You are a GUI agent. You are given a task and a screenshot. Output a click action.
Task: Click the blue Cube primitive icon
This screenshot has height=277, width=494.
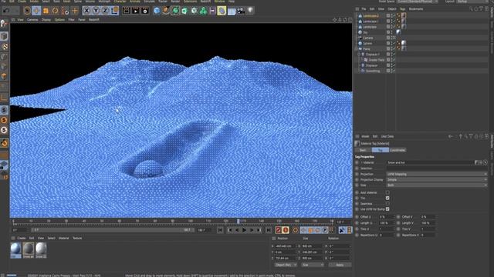[x=157, y=11]
